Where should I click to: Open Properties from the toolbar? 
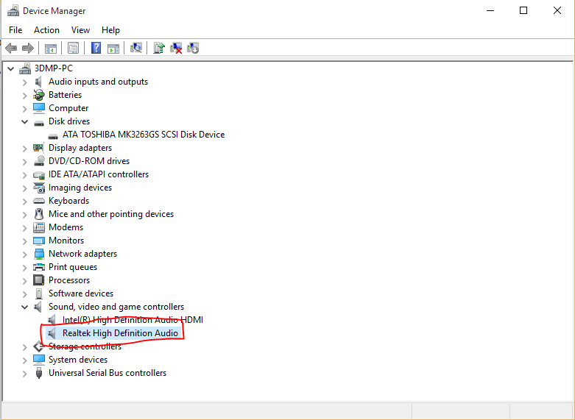pos(74,48)
